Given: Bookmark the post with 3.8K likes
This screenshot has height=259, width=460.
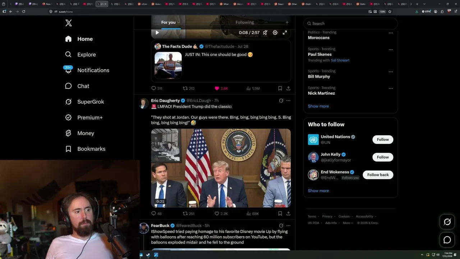Looking at the screenshot, I should click(280, 88).
